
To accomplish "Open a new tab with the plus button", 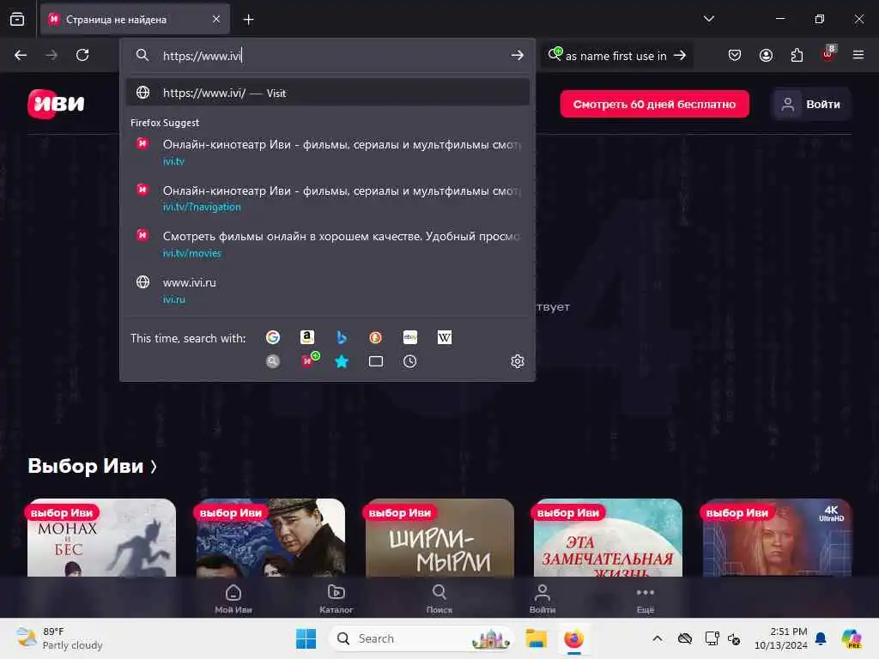I will click(248, 20).
